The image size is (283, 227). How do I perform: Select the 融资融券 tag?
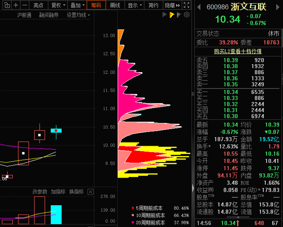tap(49, 15)
